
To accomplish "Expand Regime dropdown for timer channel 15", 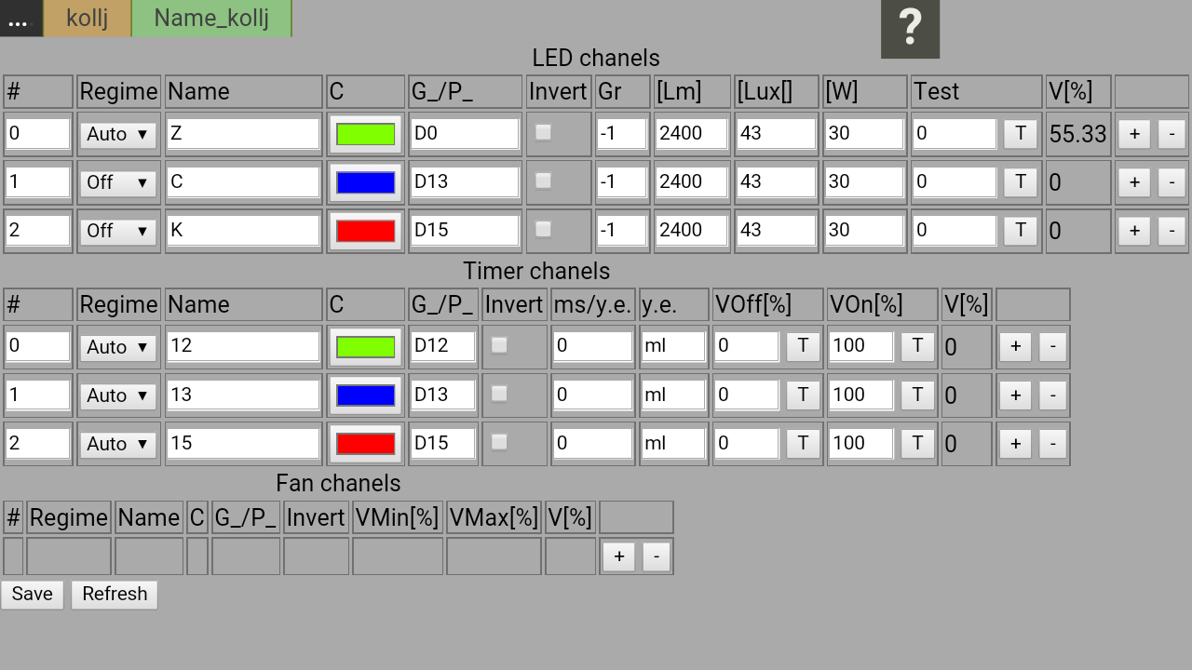I will pos(117,444).
